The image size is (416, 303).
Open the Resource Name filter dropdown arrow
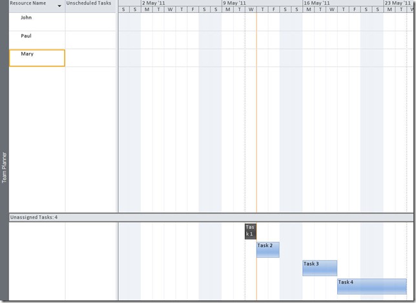pos(60,5)
